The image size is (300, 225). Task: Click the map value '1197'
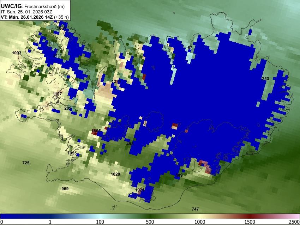pyautogui.click(x=57, y=94)
